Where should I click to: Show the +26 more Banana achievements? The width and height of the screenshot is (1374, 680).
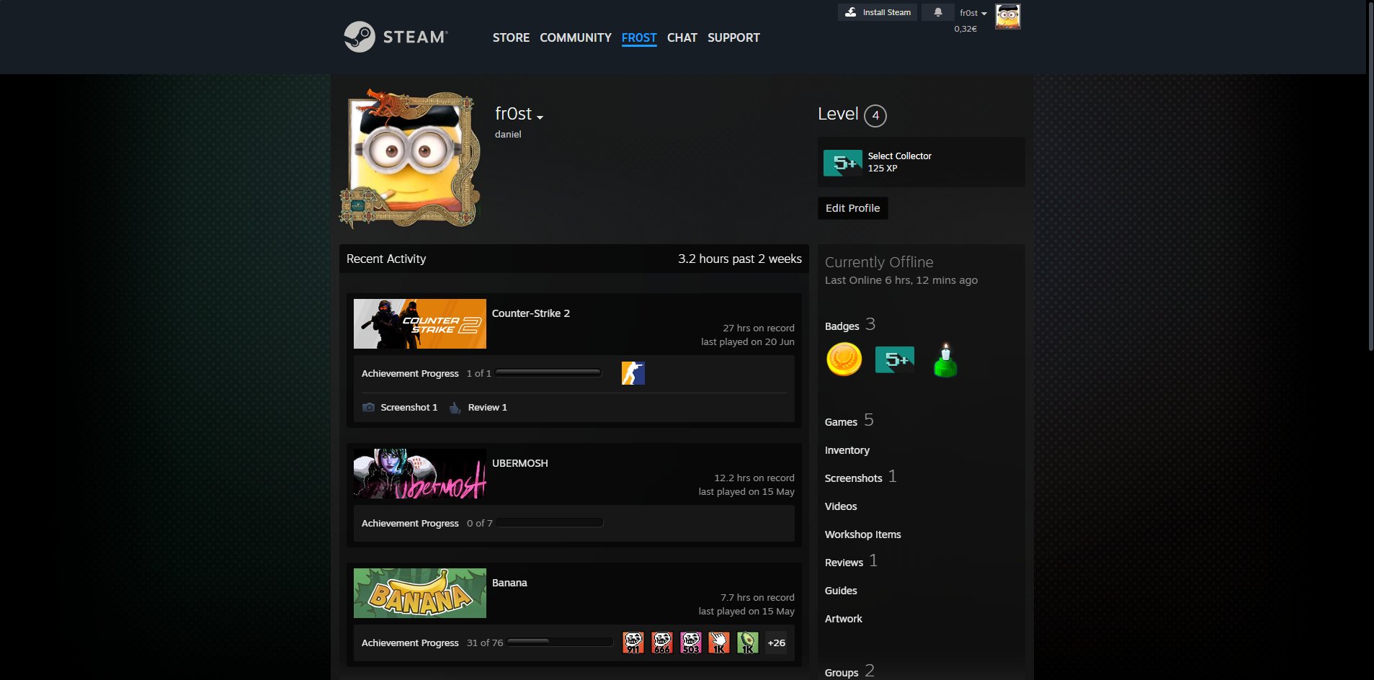[777, 643]
